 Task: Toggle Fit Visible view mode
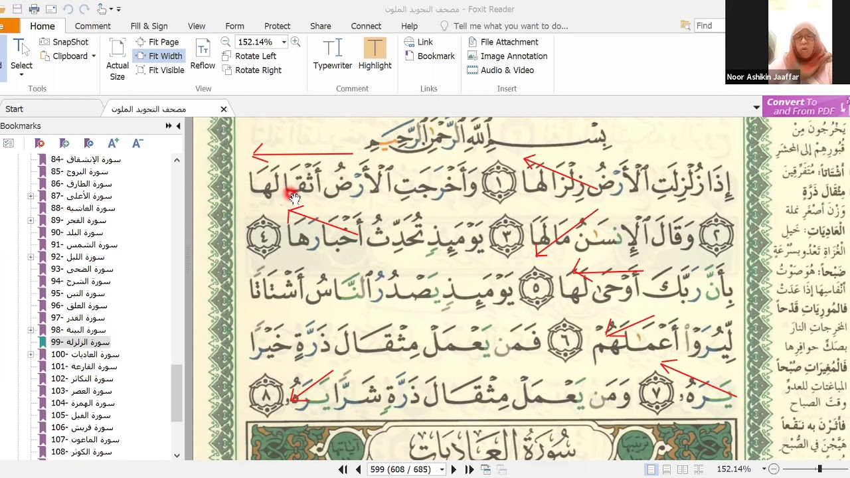(160, 70)
